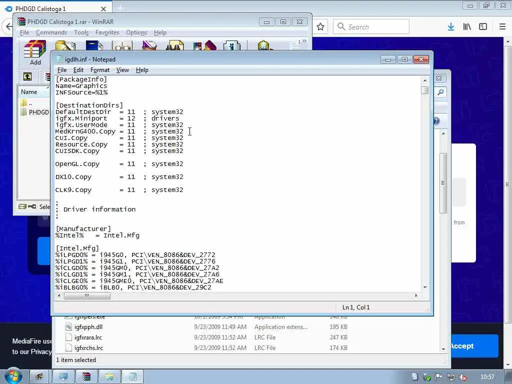
Task: Click Notepad horizontal scrollbar left arrow
Action: [x=59, y=296]
